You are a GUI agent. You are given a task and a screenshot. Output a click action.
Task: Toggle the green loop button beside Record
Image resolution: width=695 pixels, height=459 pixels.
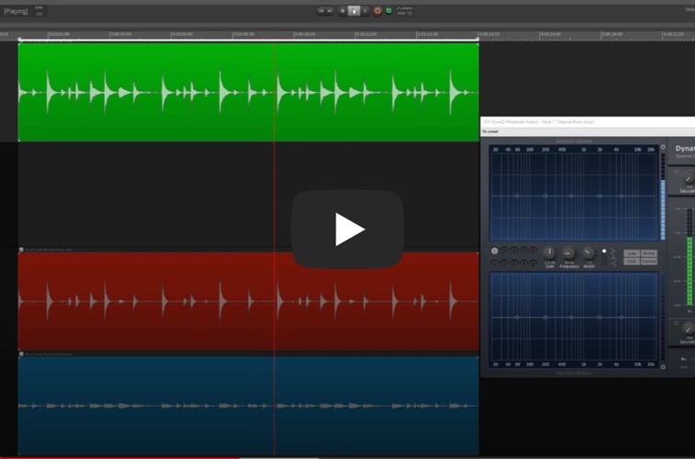389,11
